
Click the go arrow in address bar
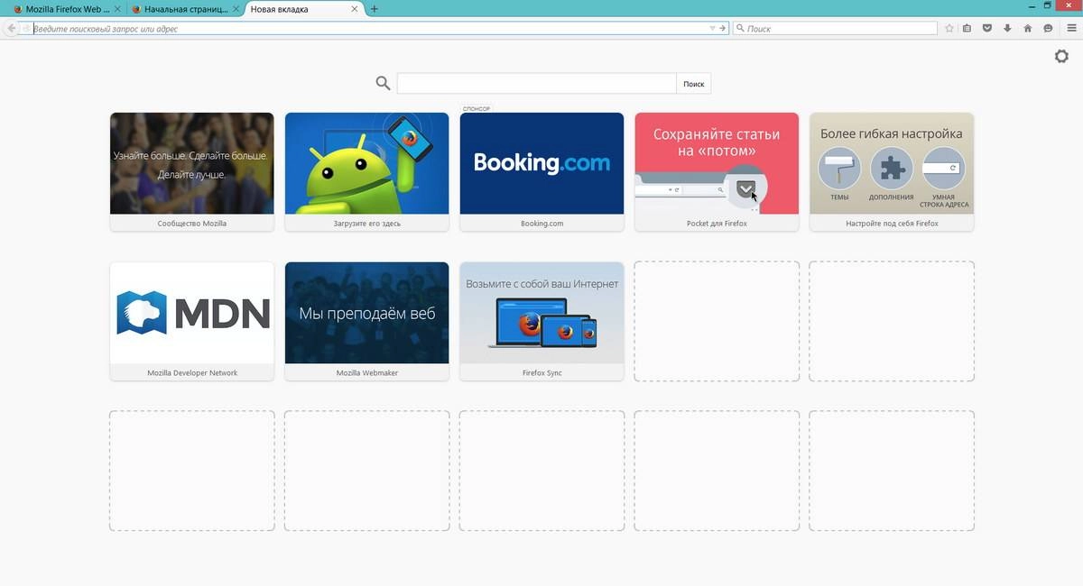pos(722,29)
